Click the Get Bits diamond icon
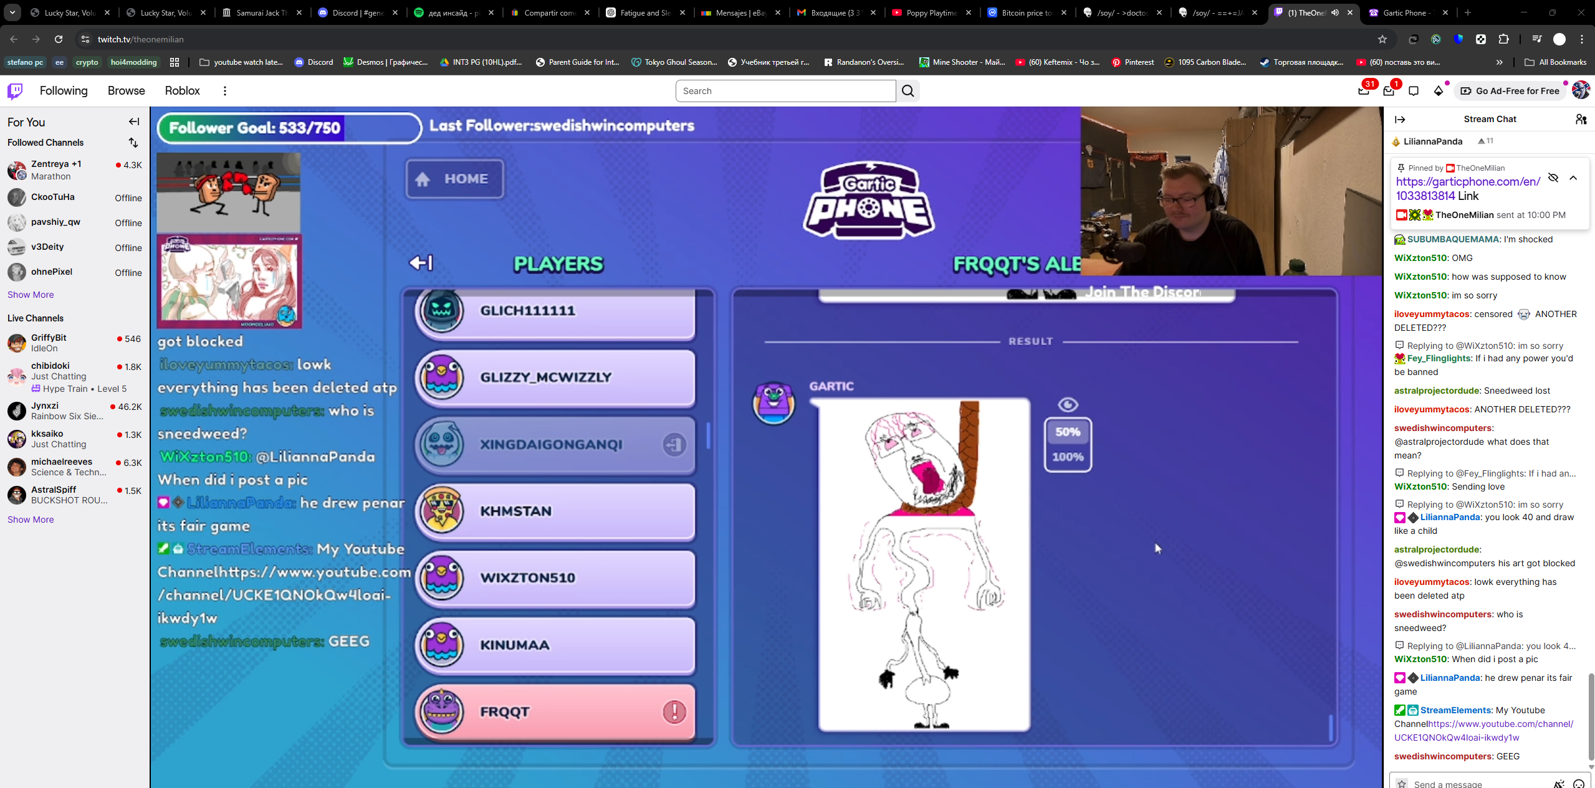The height and width of the screenshot is (788, 1595). pos(1438,91)
